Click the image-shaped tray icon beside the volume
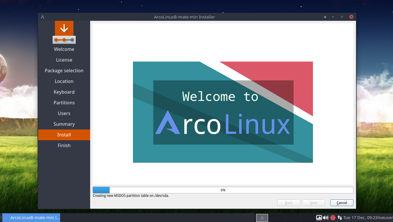This screenshot has width=393, height=222. click(319, 218)
